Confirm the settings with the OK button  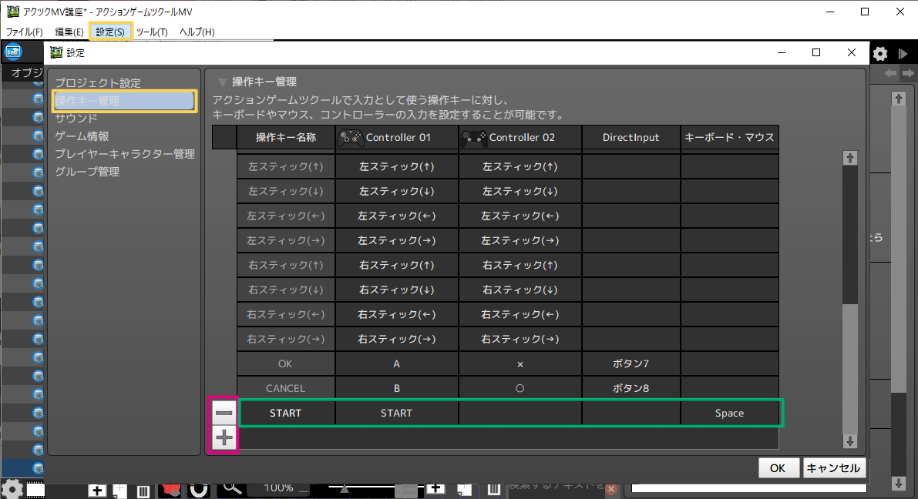coord(778,467)
